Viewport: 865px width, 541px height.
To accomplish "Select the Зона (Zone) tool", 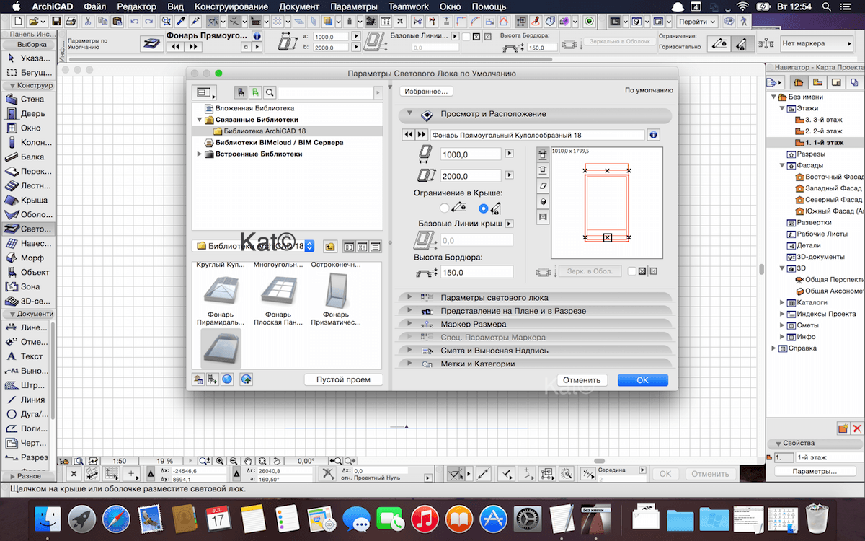I will pyautogui.click(x=26, y=286).
